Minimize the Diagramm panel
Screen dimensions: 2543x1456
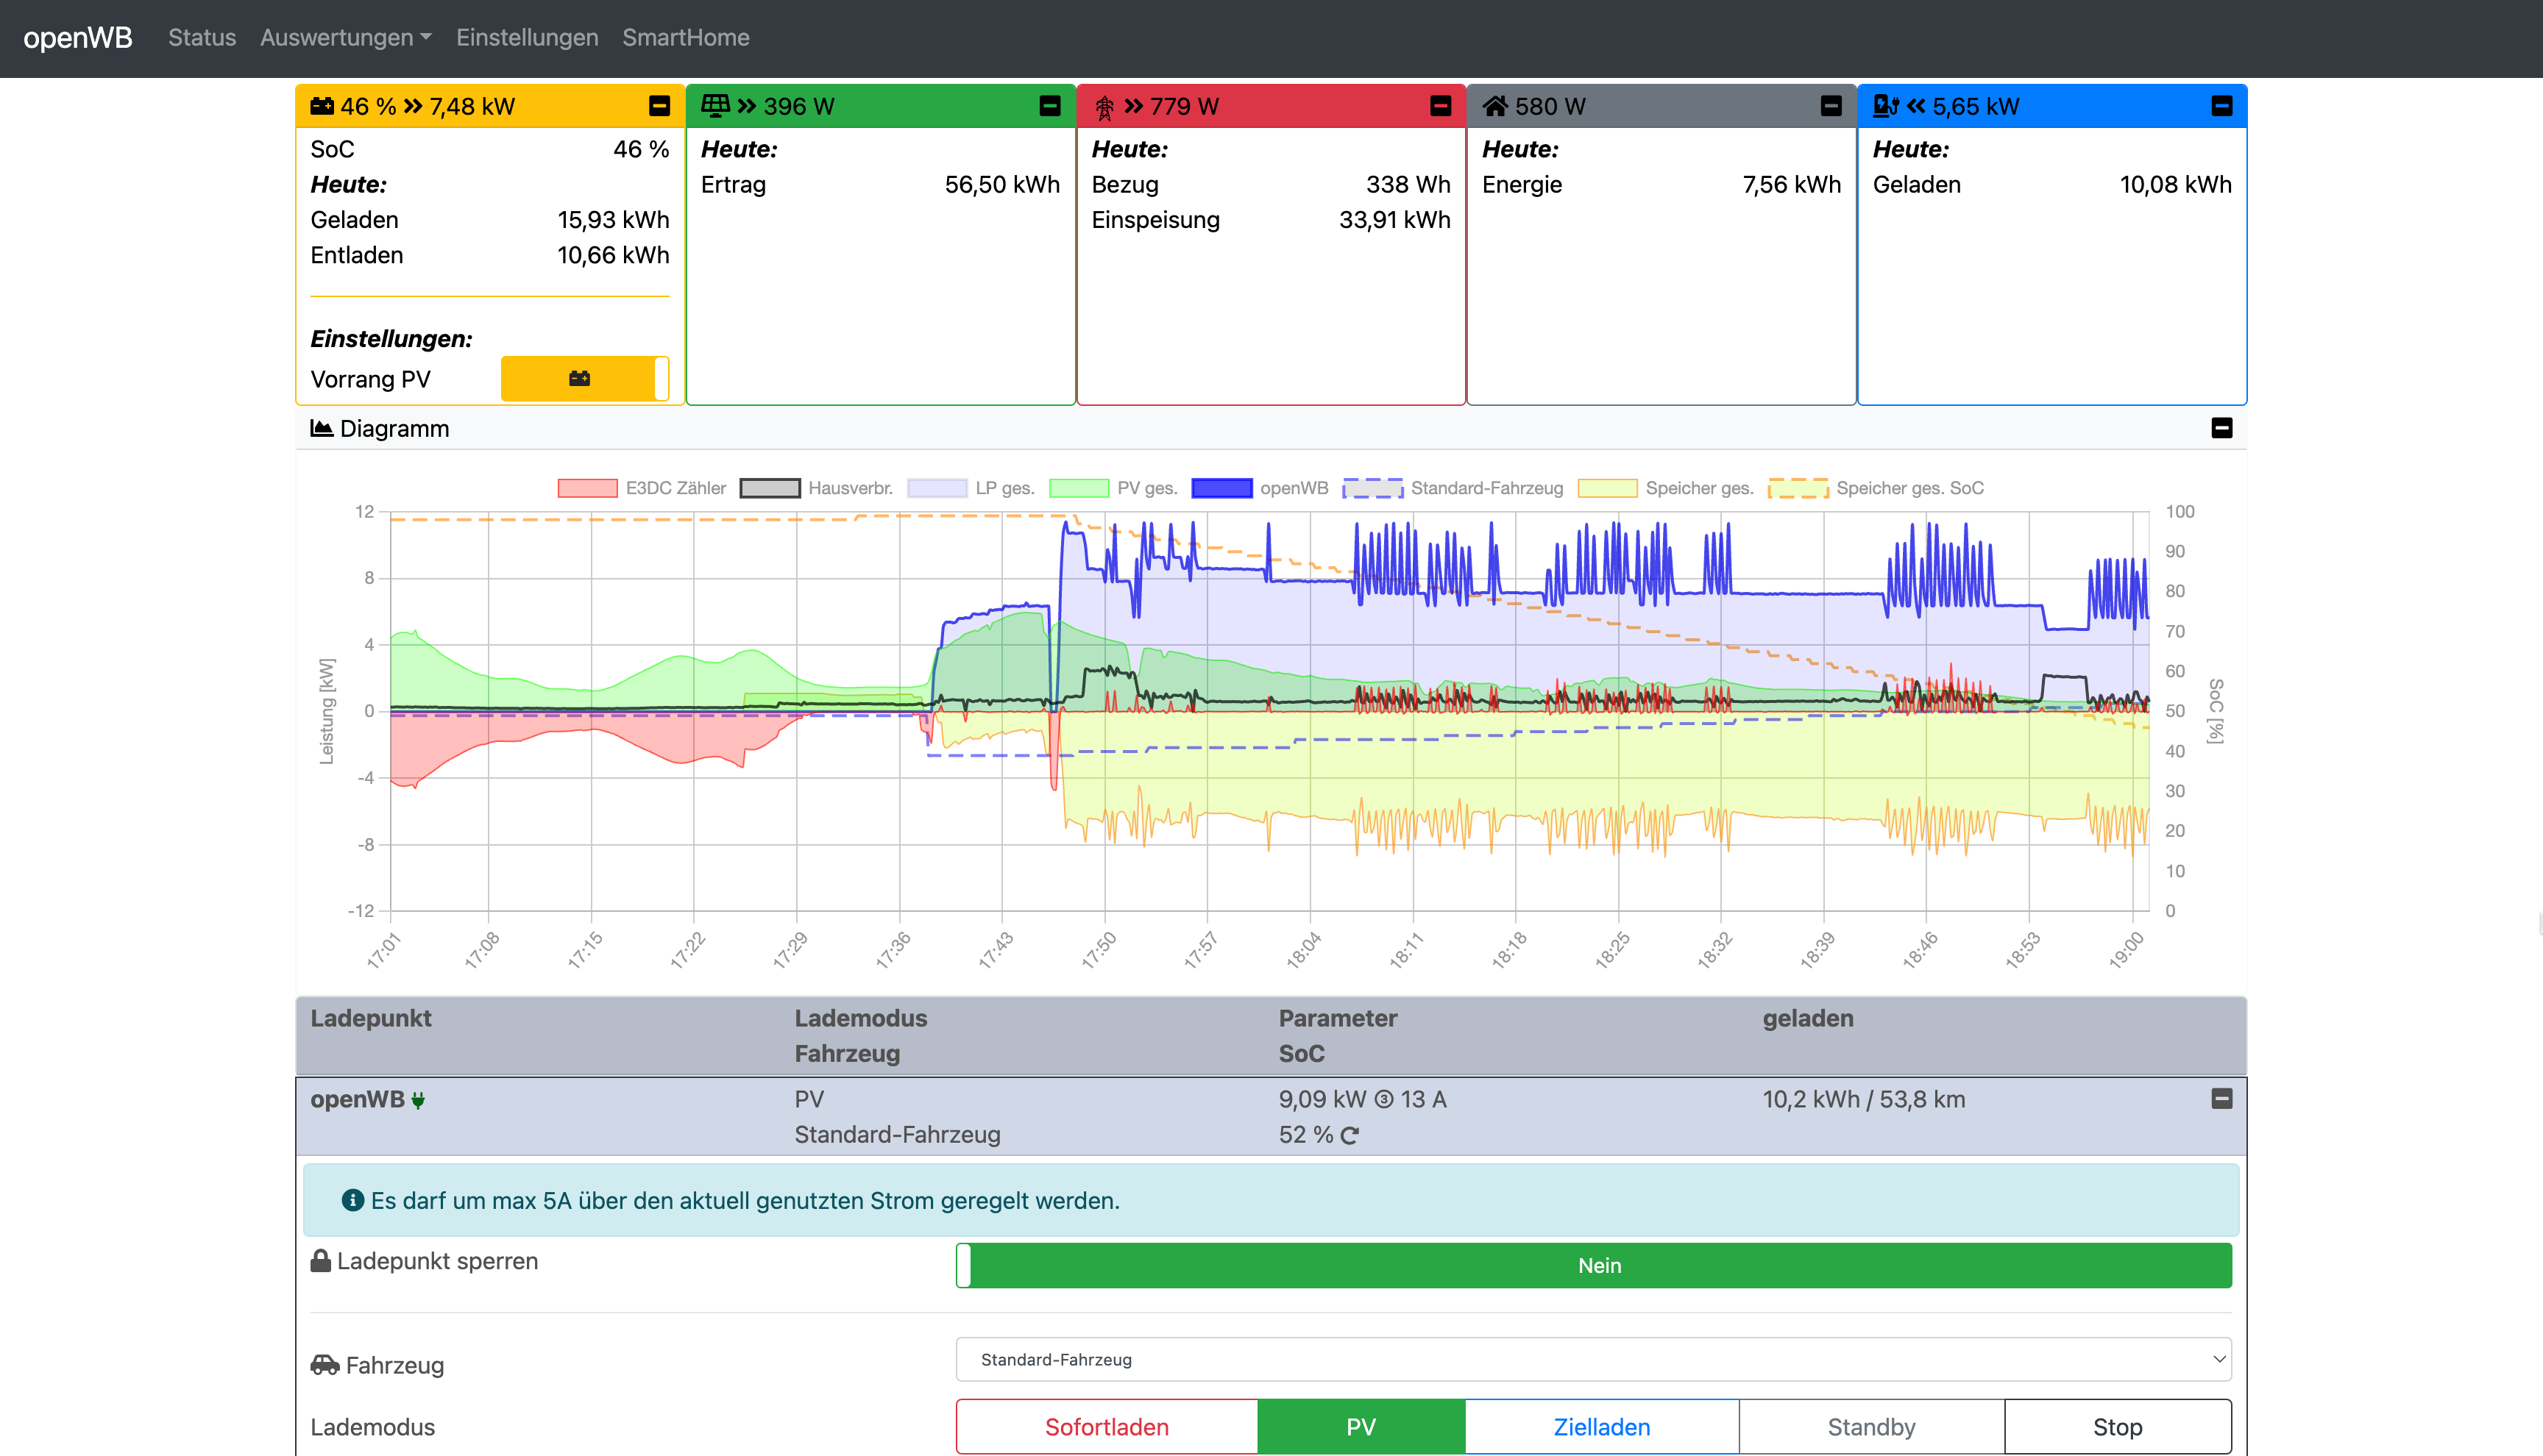pos(2221,428)
